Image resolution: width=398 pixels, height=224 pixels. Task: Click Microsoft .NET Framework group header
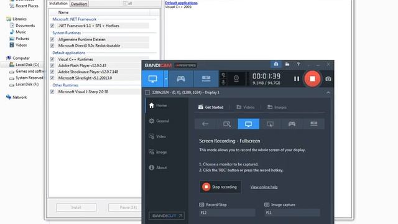click(75, 19)
